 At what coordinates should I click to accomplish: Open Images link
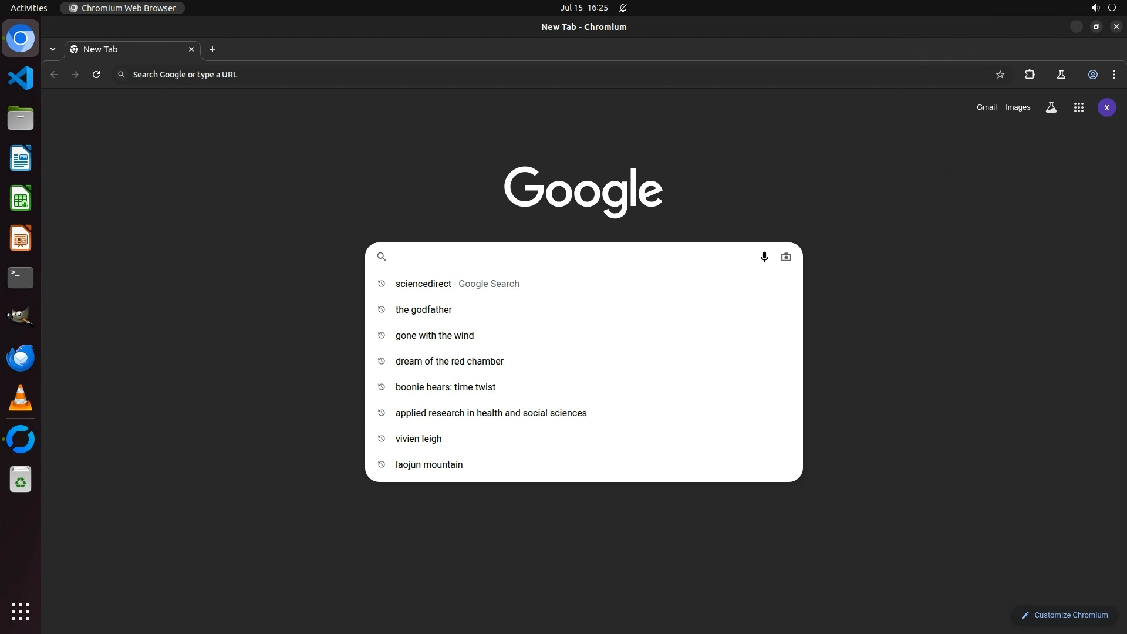[x=1017, y=107]
